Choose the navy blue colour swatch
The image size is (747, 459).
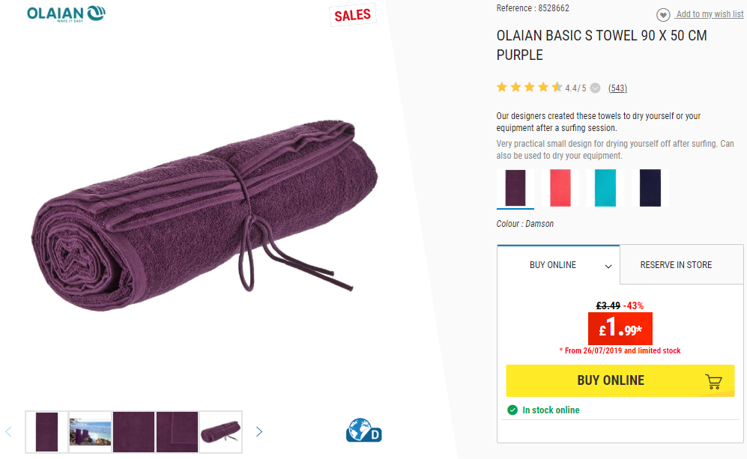point(650,188)
